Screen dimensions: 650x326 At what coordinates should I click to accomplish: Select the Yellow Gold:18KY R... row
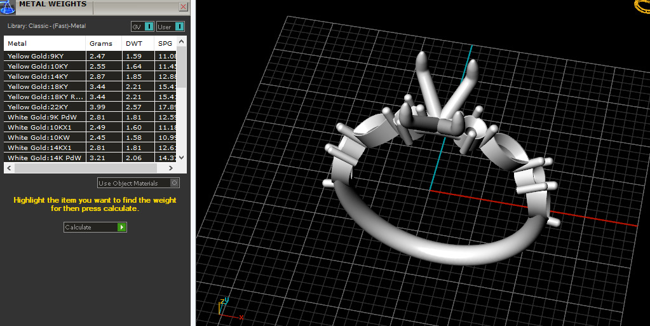pos(90,97)
